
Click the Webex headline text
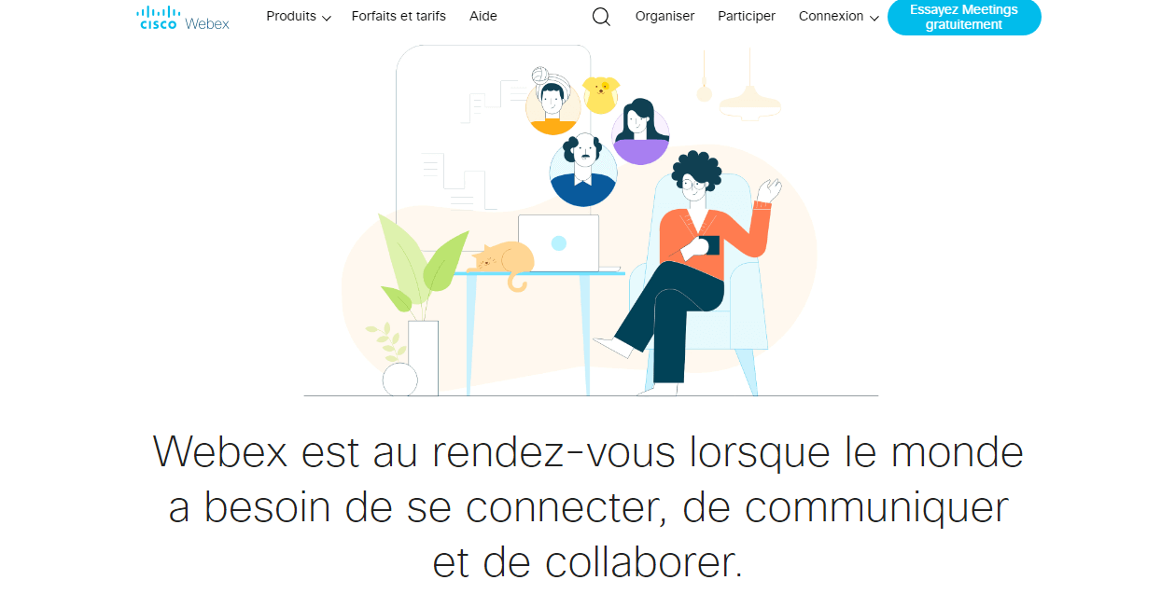pos(588,507)
